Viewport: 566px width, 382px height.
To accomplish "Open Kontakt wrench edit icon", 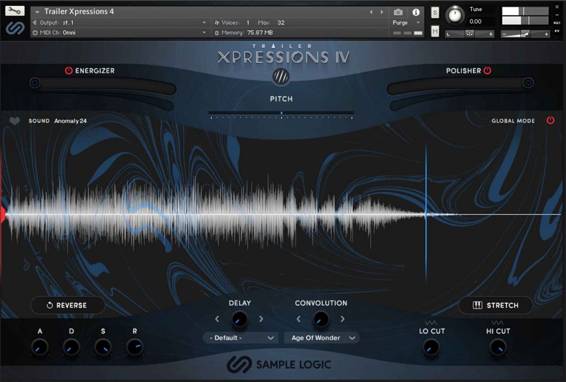I will coord(14,10).
